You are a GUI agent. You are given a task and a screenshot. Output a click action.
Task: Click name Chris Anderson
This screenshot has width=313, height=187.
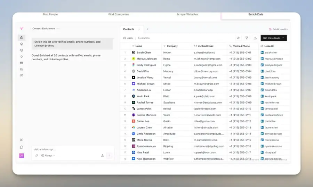[x=146, y=134]
